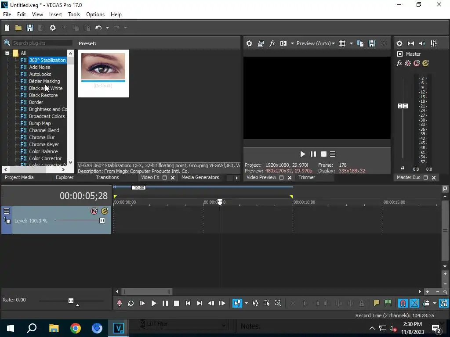The width and height of the screenshot is (450, 337).
Task: Stop in the Video Preview window
Action: [x=324, y=154]
